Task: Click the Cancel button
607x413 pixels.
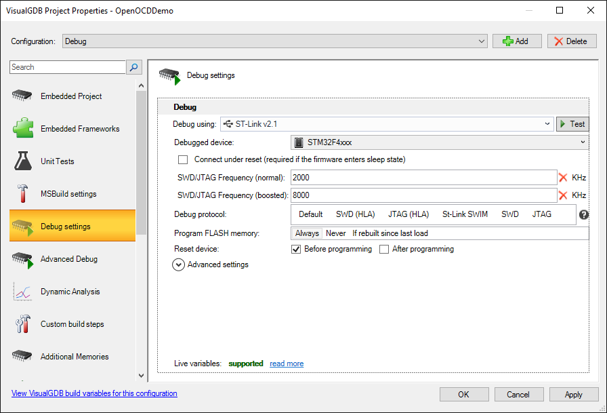Action: 519,395
